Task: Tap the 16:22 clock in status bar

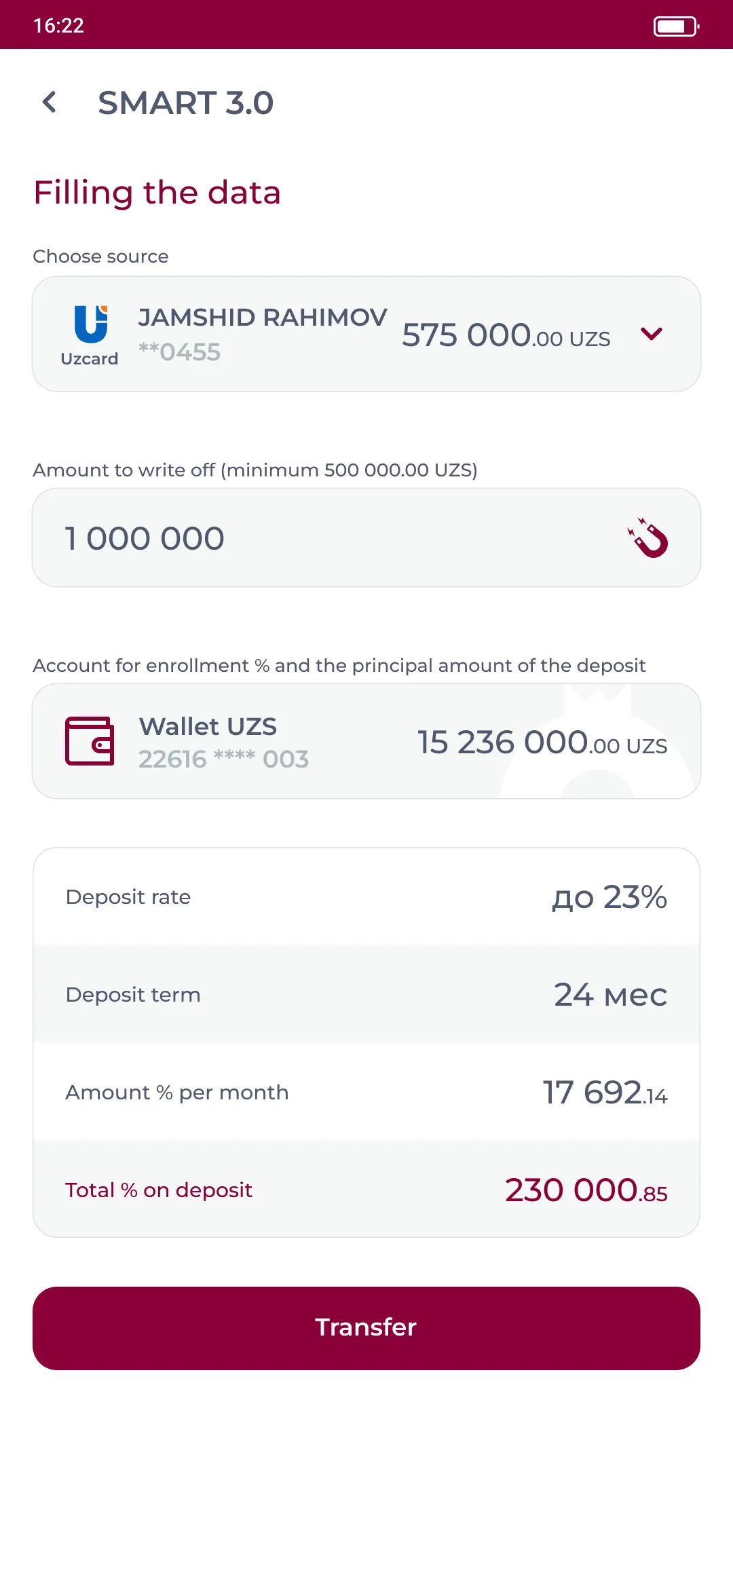Action: (x=59, y=26)
